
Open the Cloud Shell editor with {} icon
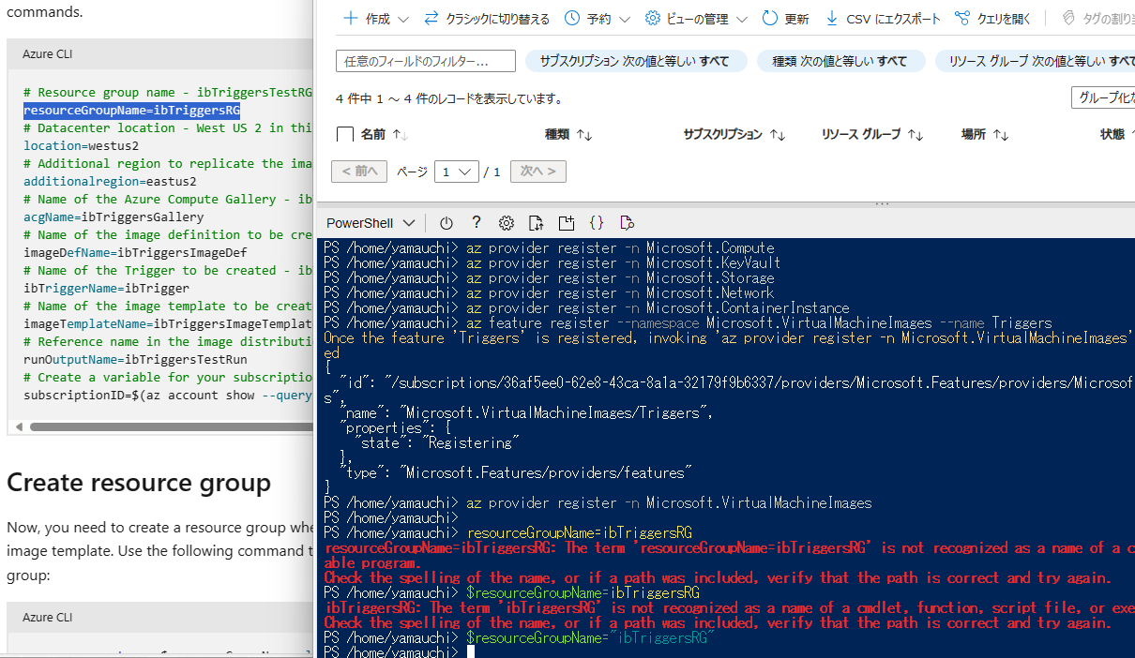click(597, 223)
